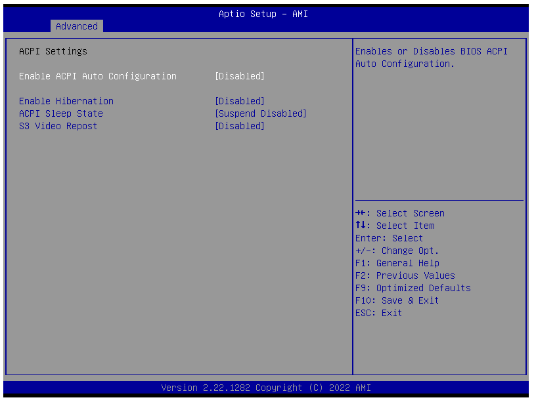Open the Suspend Disabled dropdown value
The height and width of the screenshot is (404, 536).
point(261,113)
